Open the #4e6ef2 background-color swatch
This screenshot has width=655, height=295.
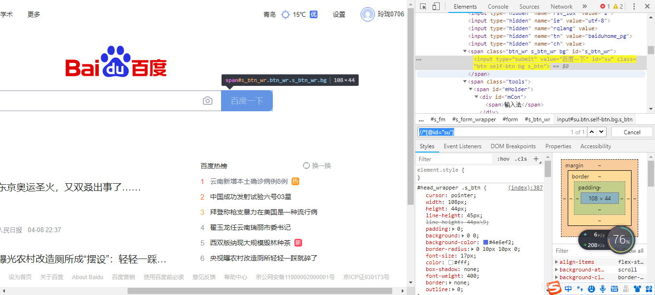click(486, 243)
